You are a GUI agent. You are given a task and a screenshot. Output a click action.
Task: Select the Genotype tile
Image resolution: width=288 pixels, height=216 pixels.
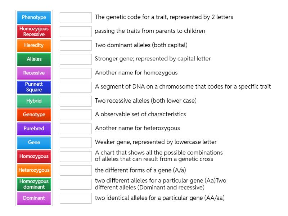click(x=34, y=114)
